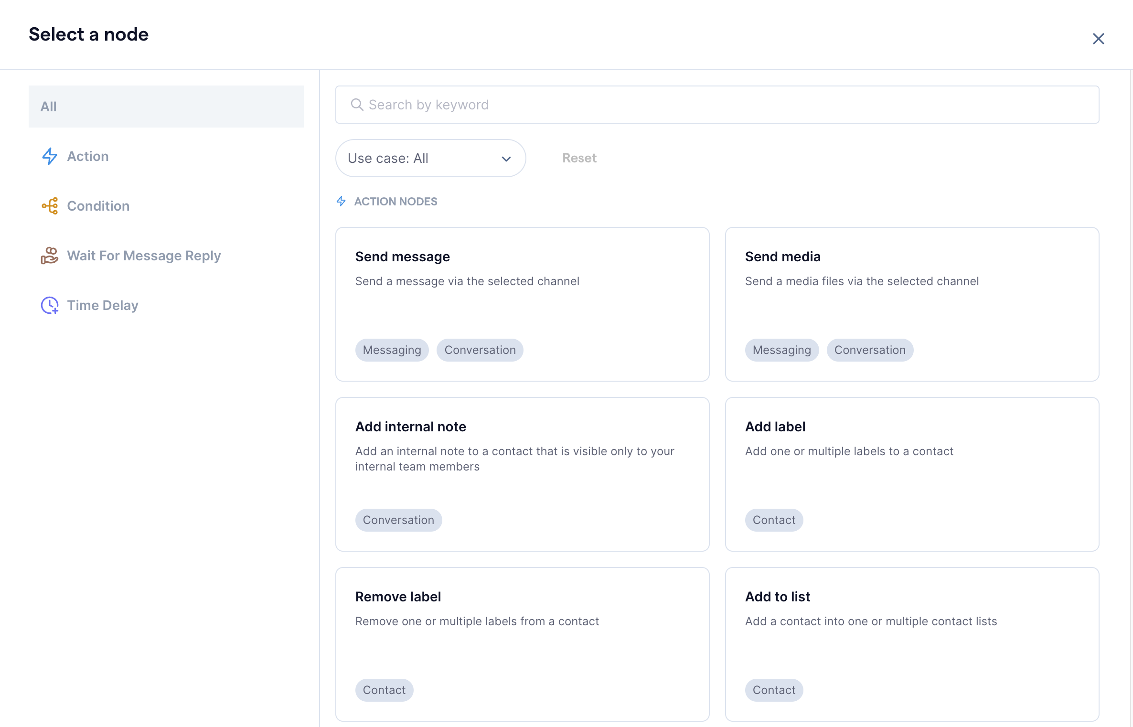This screenshot has height=727, width=1133.
Task: Select the Remove label node card
Action: (x=522, y=644)
